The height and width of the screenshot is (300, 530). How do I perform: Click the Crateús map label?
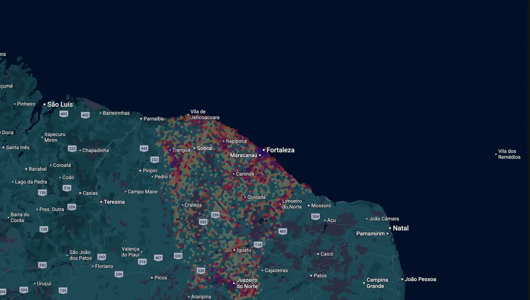pyautogui.click(x=193, y=205)
